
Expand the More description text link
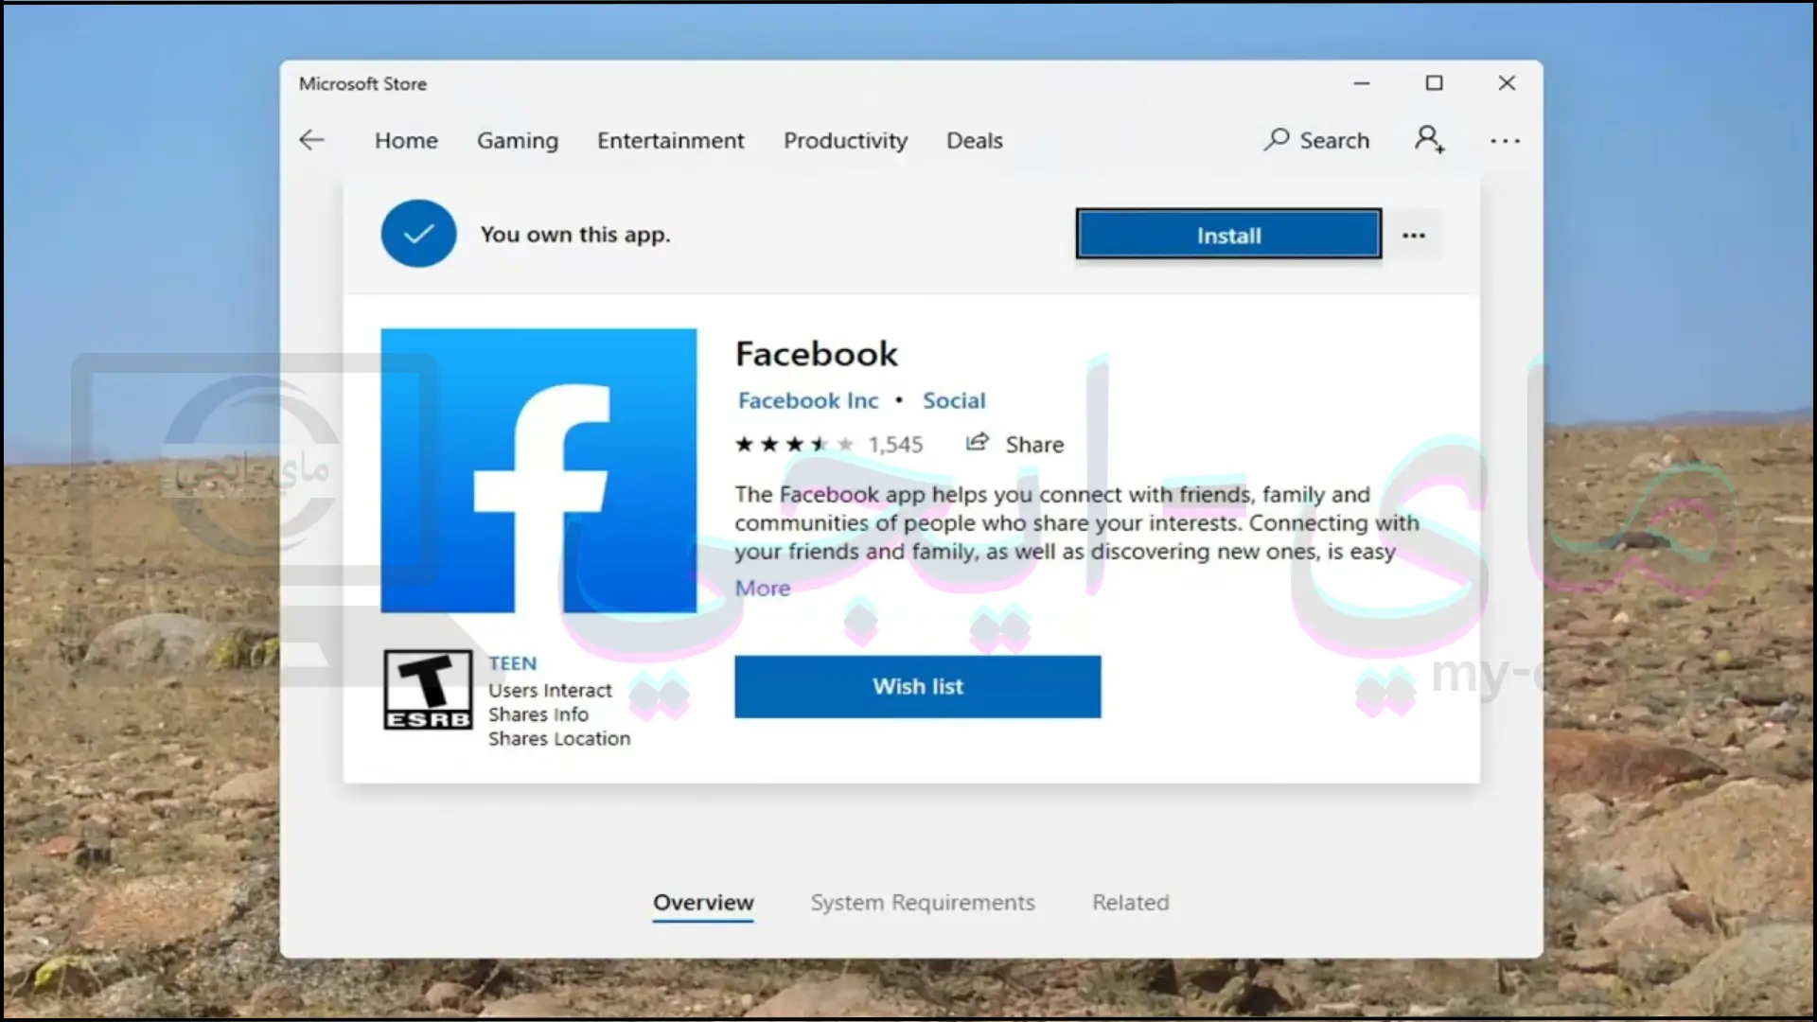pyautogui.click(x=761, y=587)
